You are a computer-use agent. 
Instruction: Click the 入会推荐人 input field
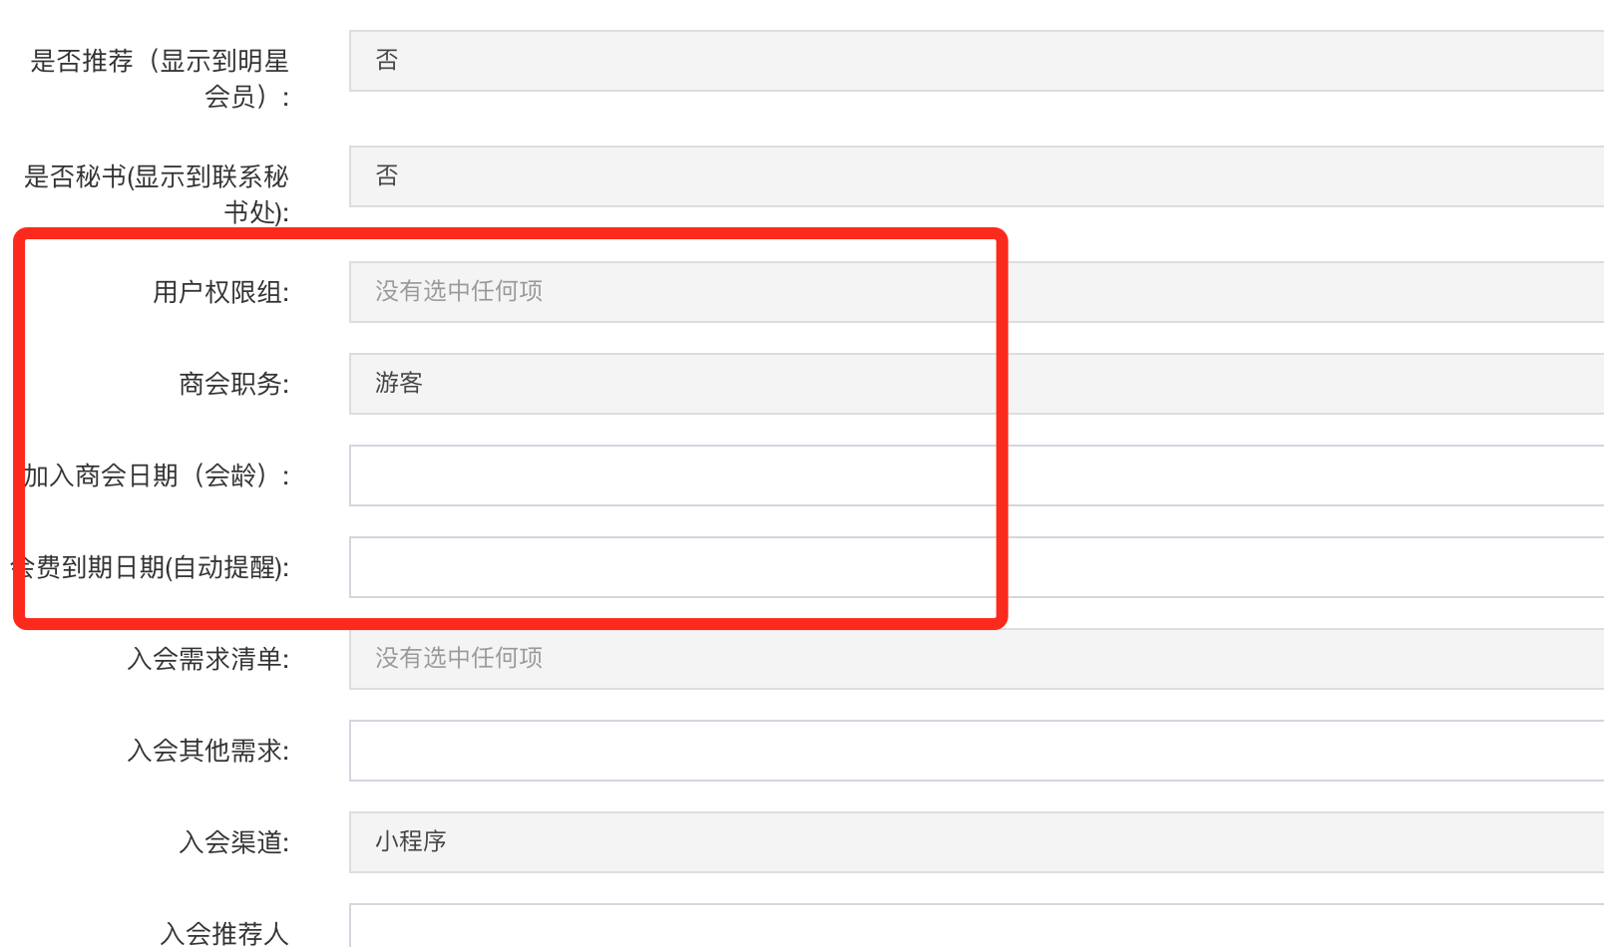[x=976, y=929]
